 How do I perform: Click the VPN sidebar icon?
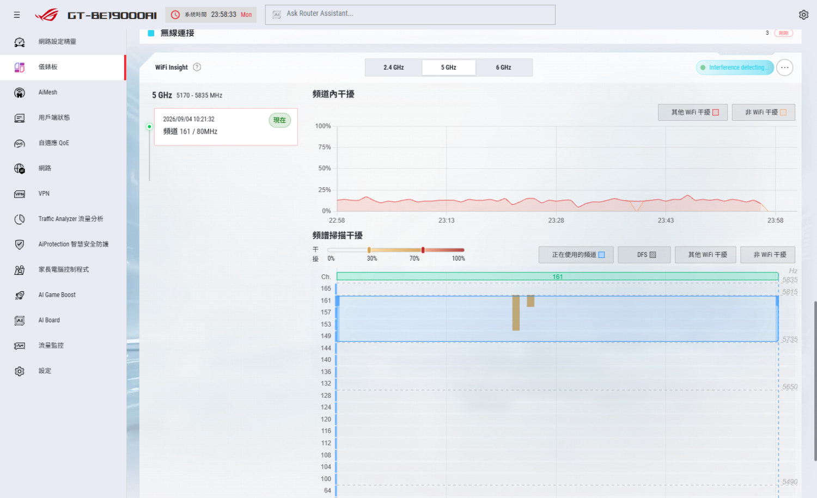20,194
